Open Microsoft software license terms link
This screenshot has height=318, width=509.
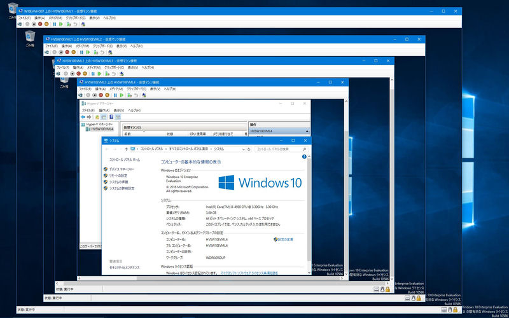coord(249,273)
